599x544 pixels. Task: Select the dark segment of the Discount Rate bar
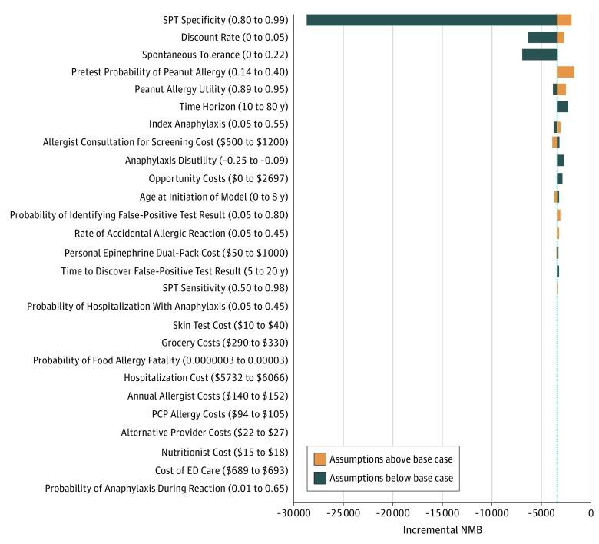pos(542,37)
